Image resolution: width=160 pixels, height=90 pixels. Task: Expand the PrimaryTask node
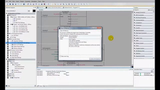coord(11,78)
